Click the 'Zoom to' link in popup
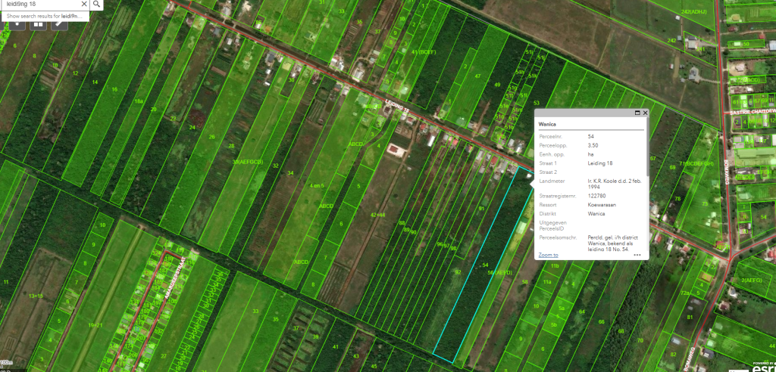This screenshot has height=372, width=776. click(548, 255)
